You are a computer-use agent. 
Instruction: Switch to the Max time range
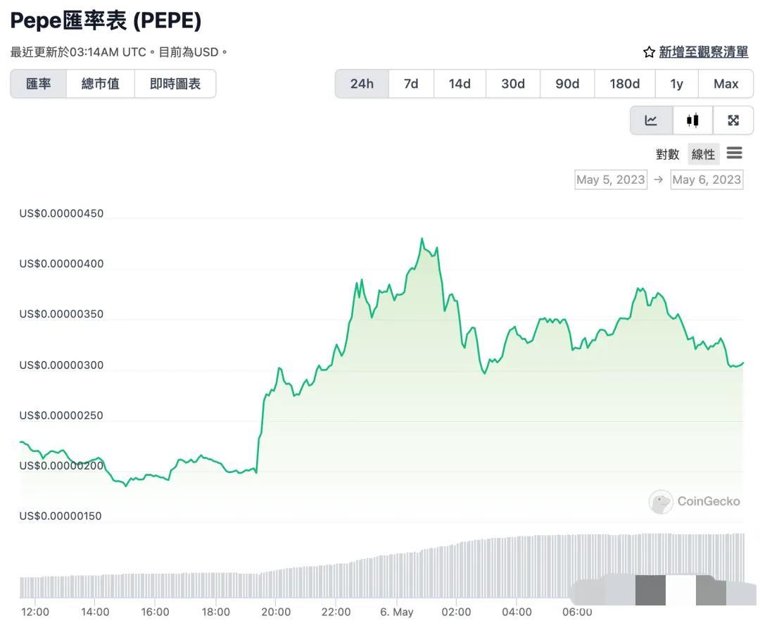tap(726, 83)
